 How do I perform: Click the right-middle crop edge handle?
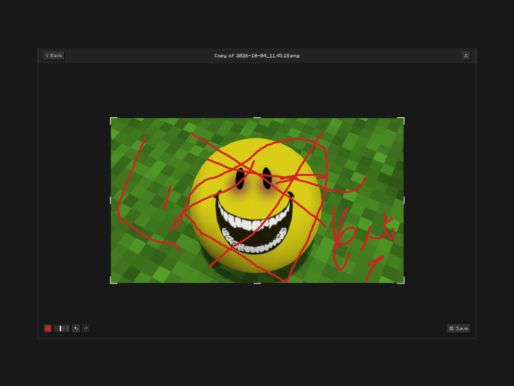(x=404, y=200)
